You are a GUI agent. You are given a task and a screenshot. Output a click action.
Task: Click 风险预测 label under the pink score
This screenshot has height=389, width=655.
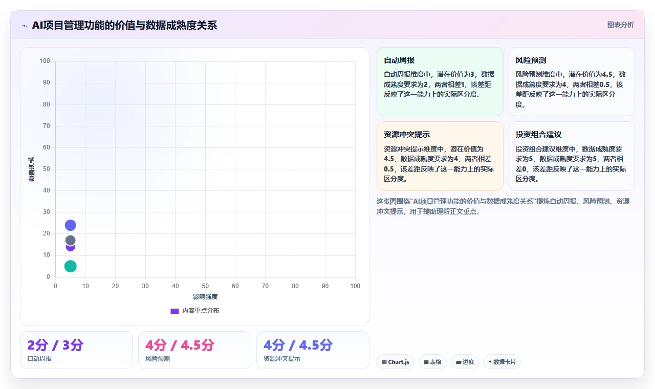pyautogui.click(x=158, y=359)
